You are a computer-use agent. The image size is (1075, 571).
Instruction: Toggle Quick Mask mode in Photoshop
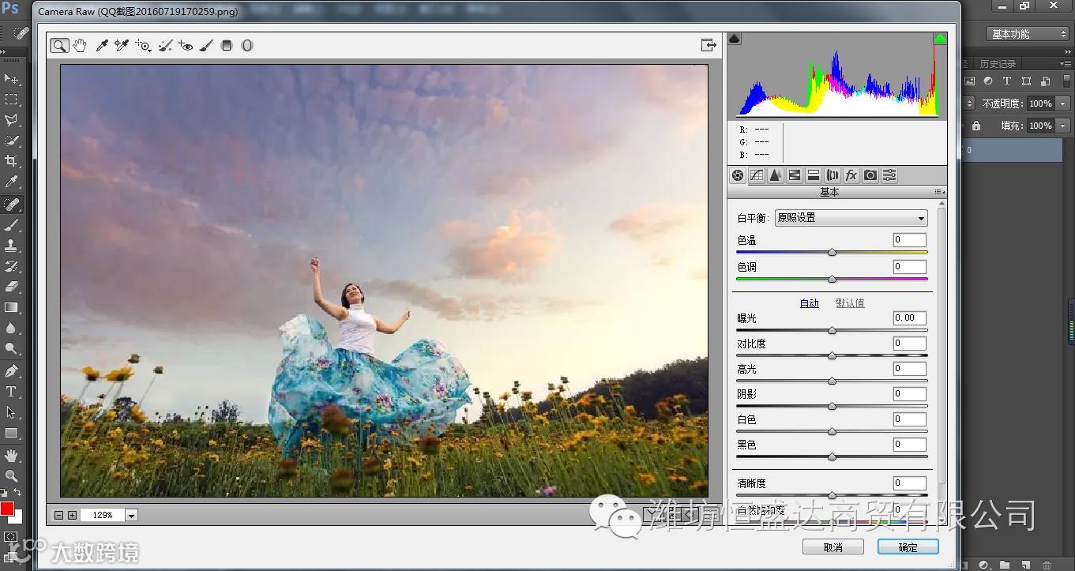[x=11, y=537]
